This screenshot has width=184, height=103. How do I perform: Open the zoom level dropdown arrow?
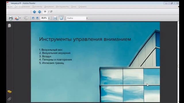pyautogui.click(x=49, y=18)
